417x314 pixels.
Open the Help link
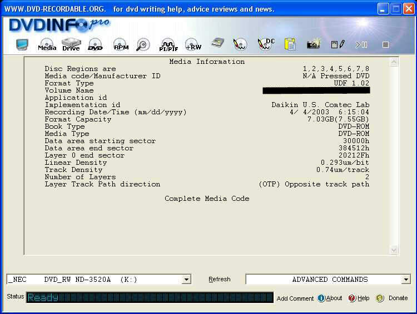[x=364, y=298]
